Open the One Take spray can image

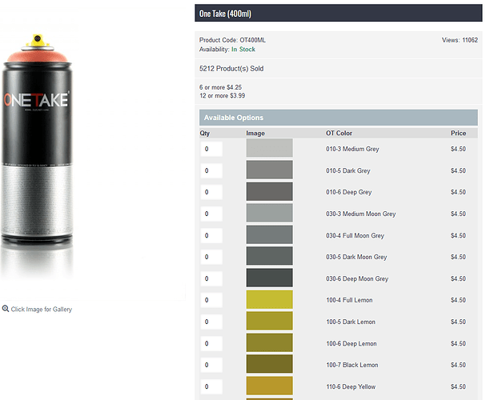(x=37, y=156)
